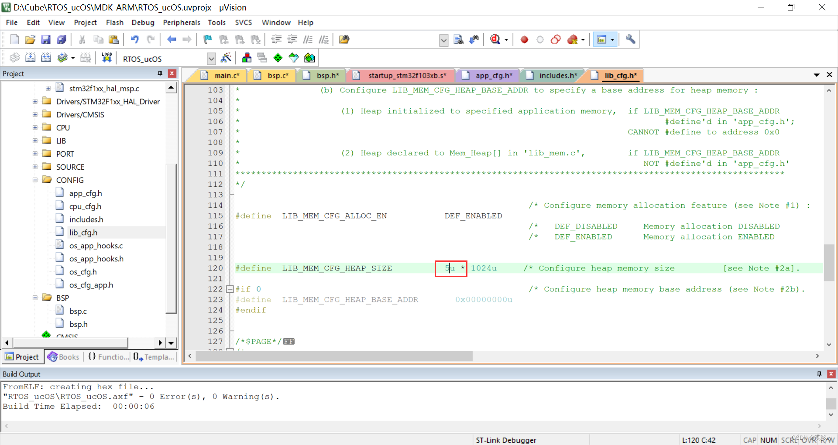The image size is (838, 445).
Task: Switch to Functions panel tab
Action: click(108, 357)
